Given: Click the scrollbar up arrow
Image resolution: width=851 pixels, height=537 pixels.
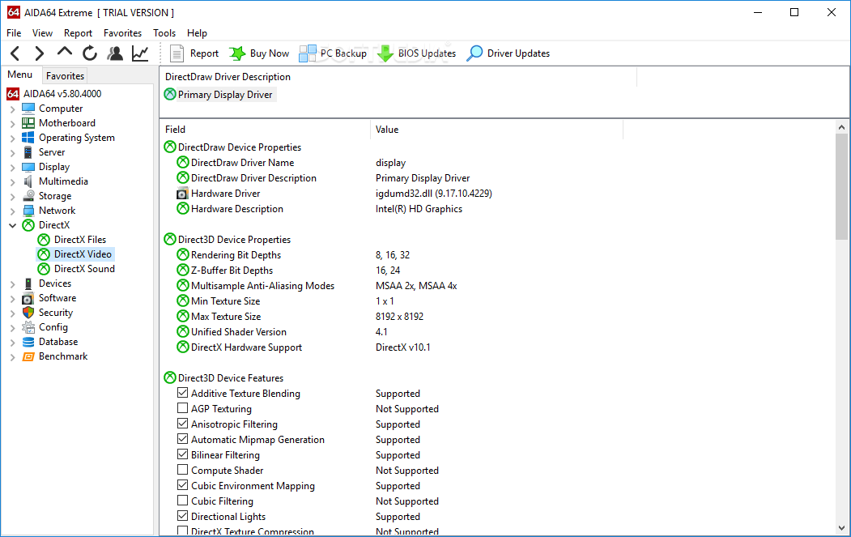Looking at the screenshot, I should (841, 127).
